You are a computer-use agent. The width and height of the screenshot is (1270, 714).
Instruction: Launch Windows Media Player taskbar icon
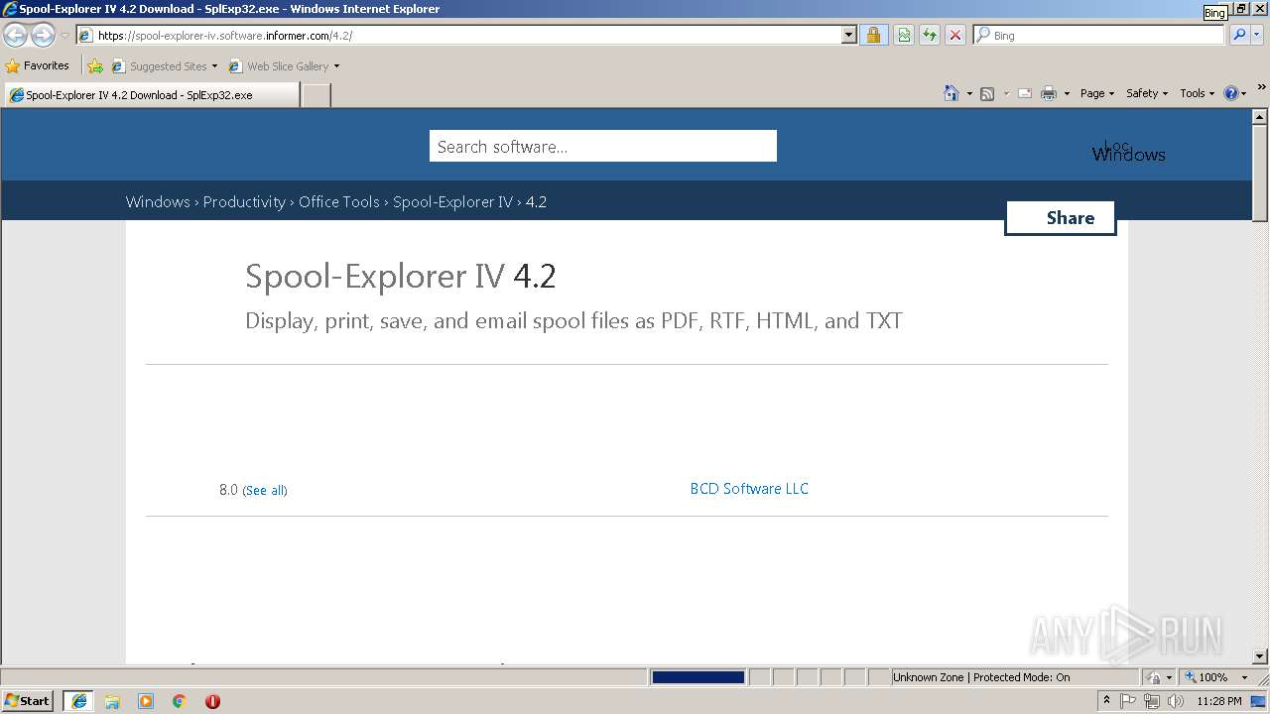coord(146,701)
